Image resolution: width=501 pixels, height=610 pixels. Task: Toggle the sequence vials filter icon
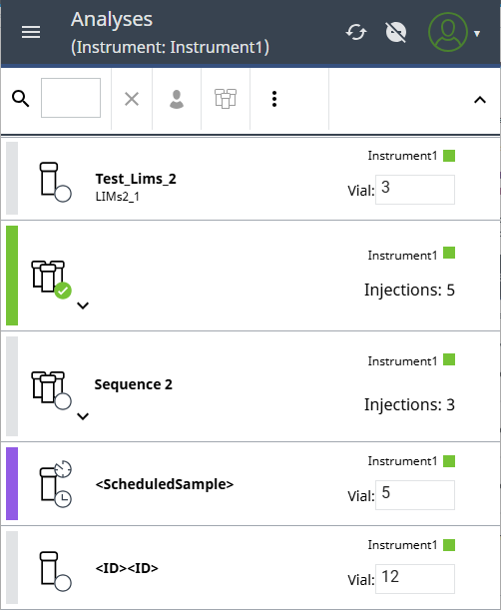226,99
